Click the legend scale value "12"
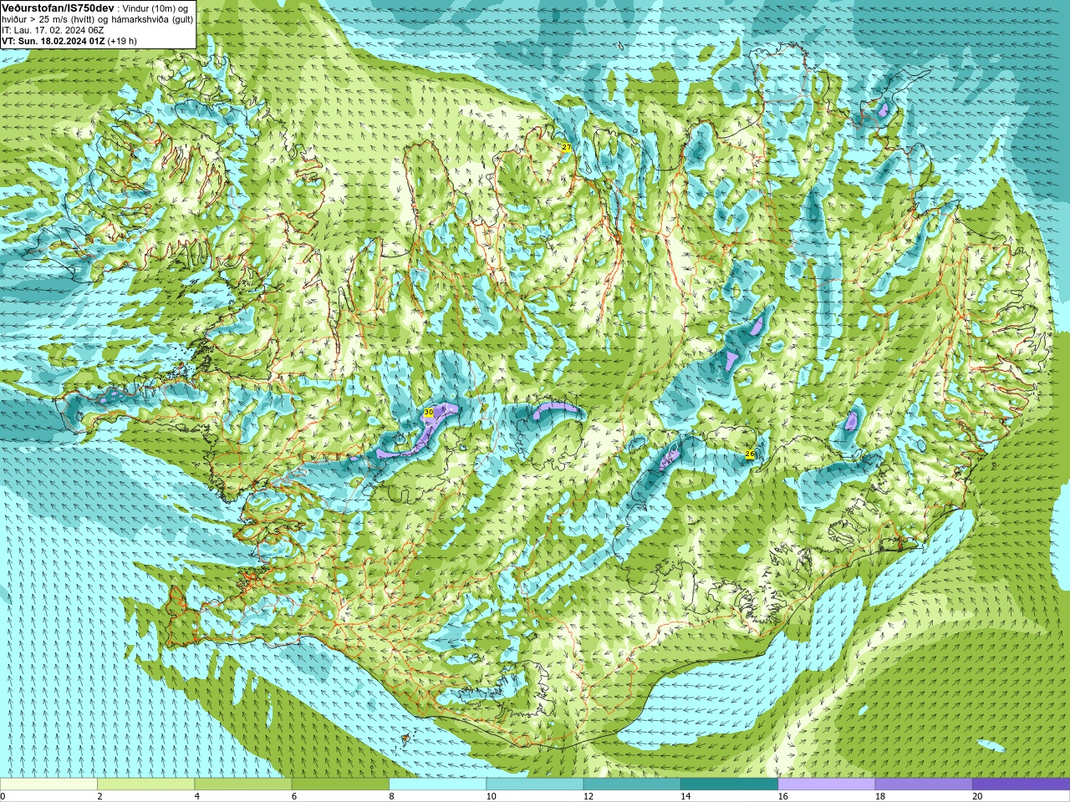This screenshot has height=802, width=1070. (x=588, y=796)
